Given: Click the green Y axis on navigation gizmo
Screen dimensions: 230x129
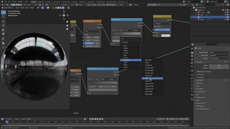Looking at the screenshot, I should (64, 15).
